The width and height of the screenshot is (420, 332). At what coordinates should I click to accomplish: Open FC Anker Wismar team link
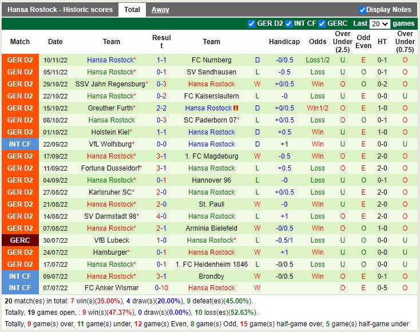pyautogui.click(x=111, y=288)
